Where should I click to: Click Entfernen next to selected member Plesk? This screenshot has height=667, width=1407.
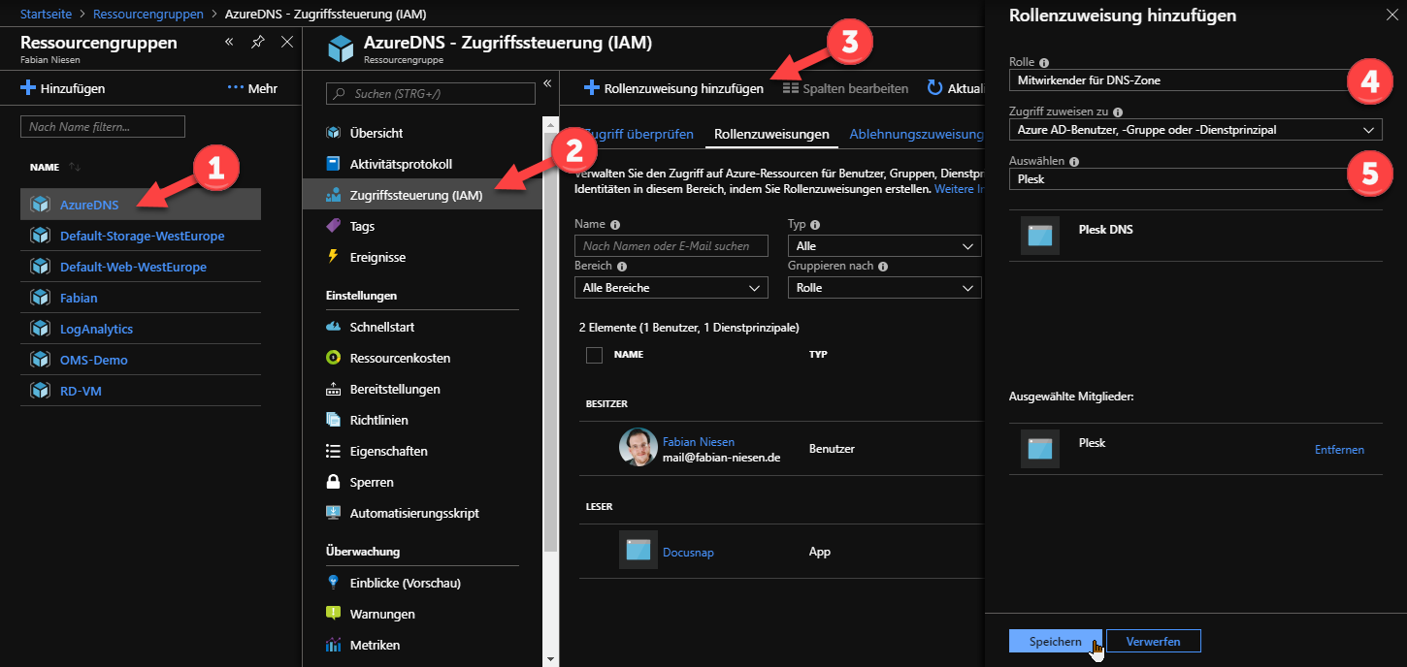(1339, 450)
